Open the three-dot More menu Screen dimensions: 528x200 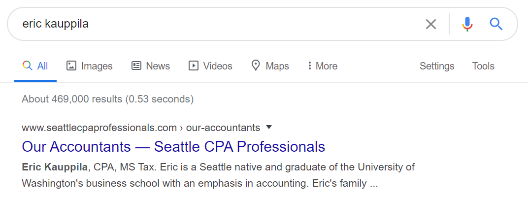(309, 66)
